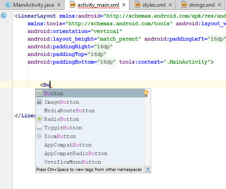226x189 pixels.
Task: Click the android:paddingTop attribute name
Action: (56, 54)
